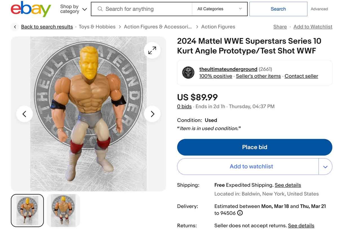
Task: Select the Action Figures breadcrumb
Action: 218,27
